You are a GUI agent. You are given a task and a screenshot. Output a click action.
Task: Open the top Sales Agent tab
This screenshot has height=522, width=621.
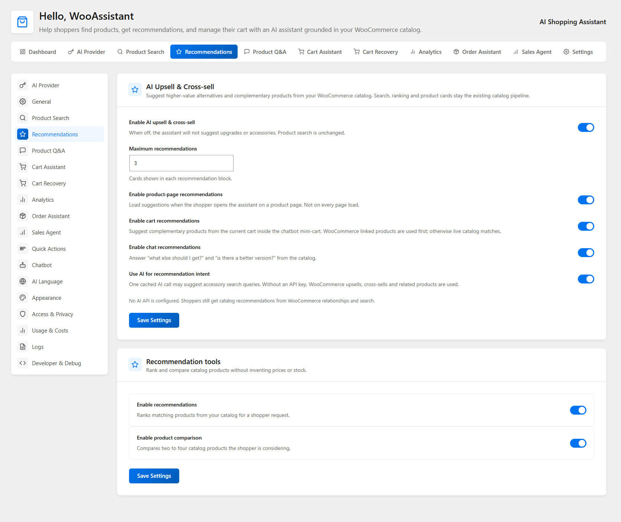click(x=532, y=52)
